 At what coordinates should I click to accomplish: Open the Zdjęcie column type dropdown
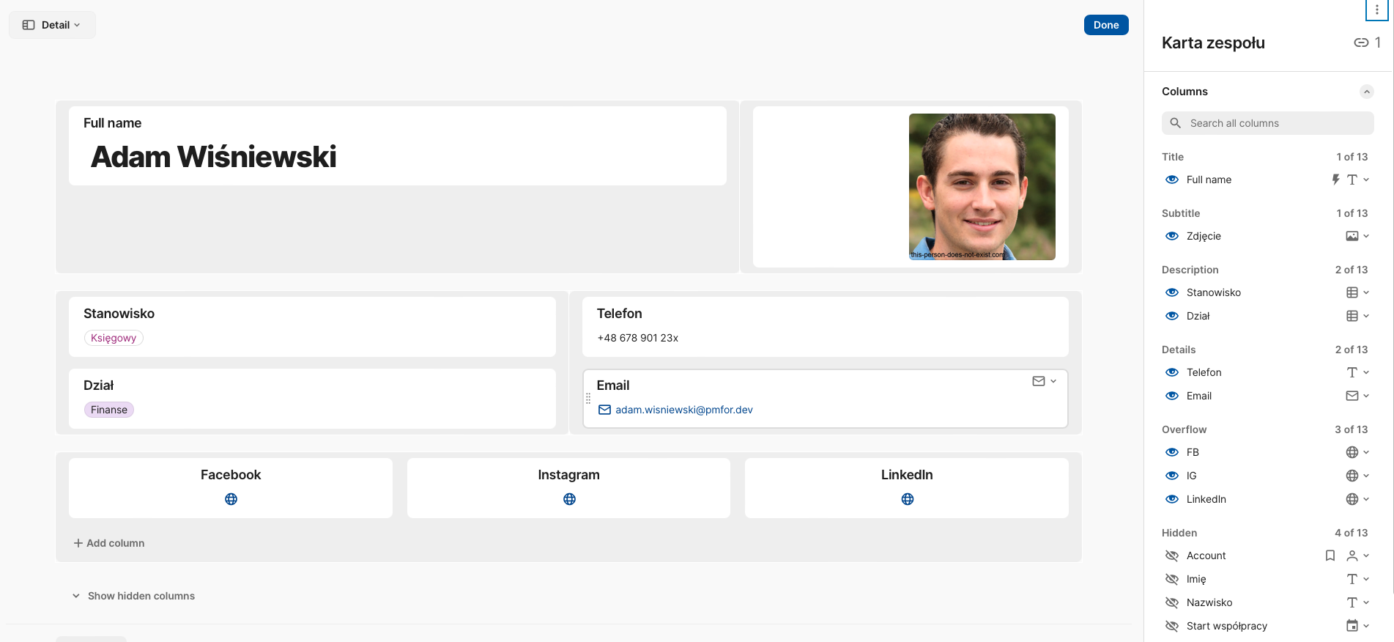pos(1357,236)
